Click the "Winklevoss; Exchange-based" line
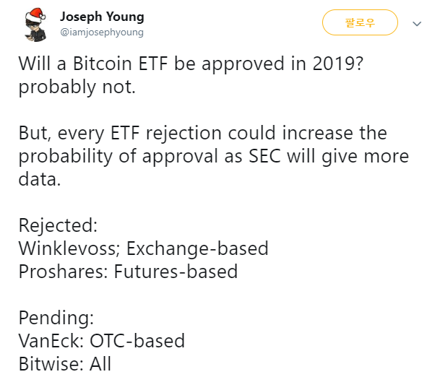The image size is (440, 377). coord(143,248)
